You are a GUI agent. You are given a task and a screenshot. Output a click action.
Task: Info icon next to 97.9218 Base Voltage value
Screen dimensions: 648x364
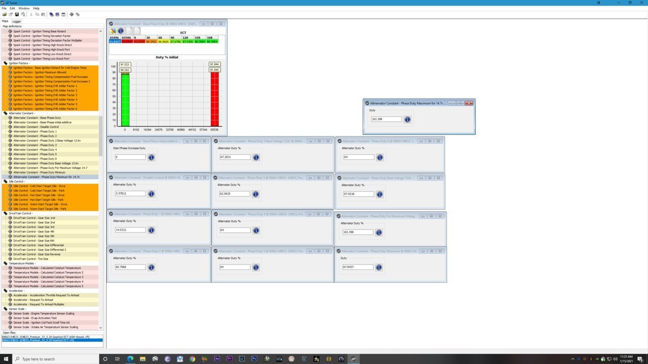coord(379,194)
